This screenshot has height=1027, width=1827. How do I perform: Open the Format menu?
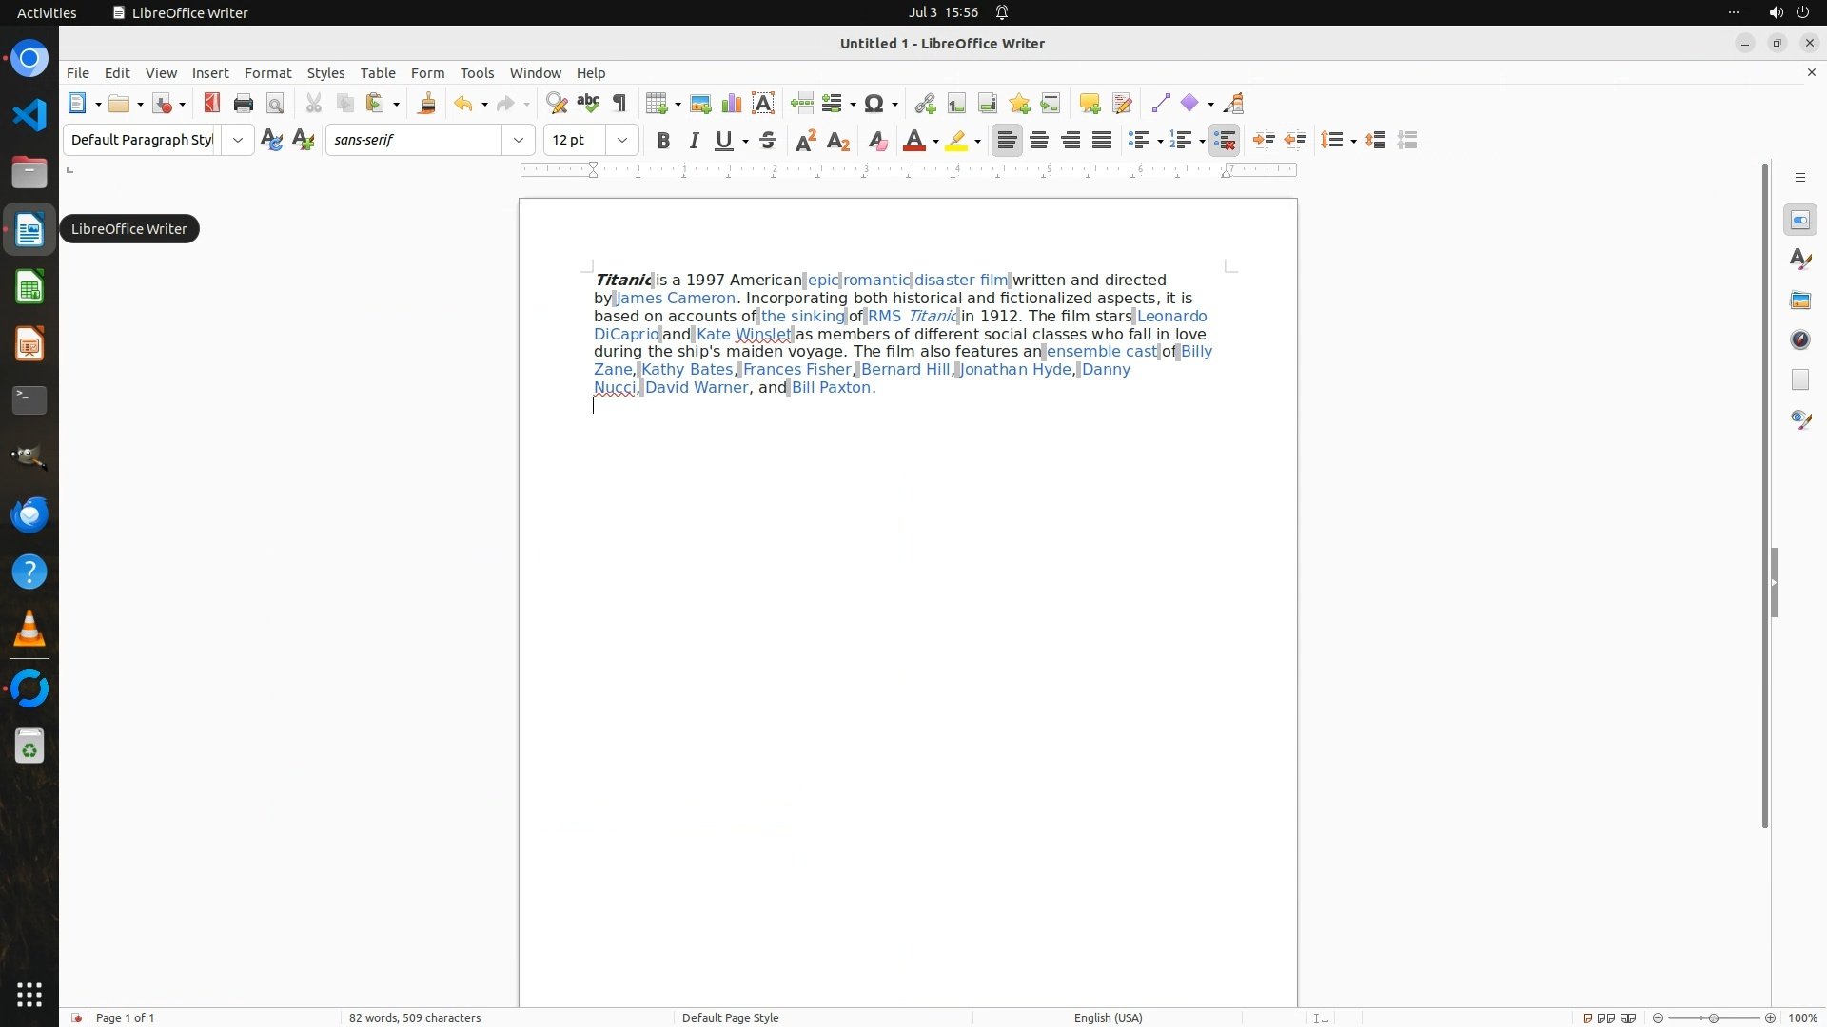tap(267, 73)
